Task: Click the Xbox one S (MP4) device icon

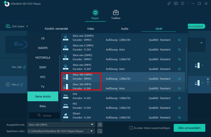Action: [x=65, y=48]
